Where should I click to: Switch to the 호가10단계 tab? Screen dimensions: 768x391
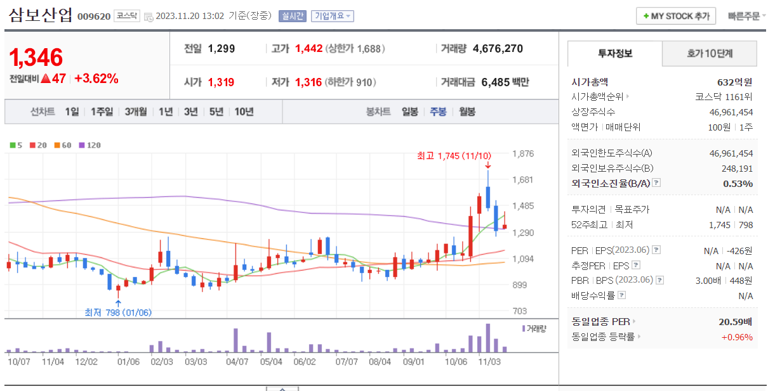click(710, 54)
